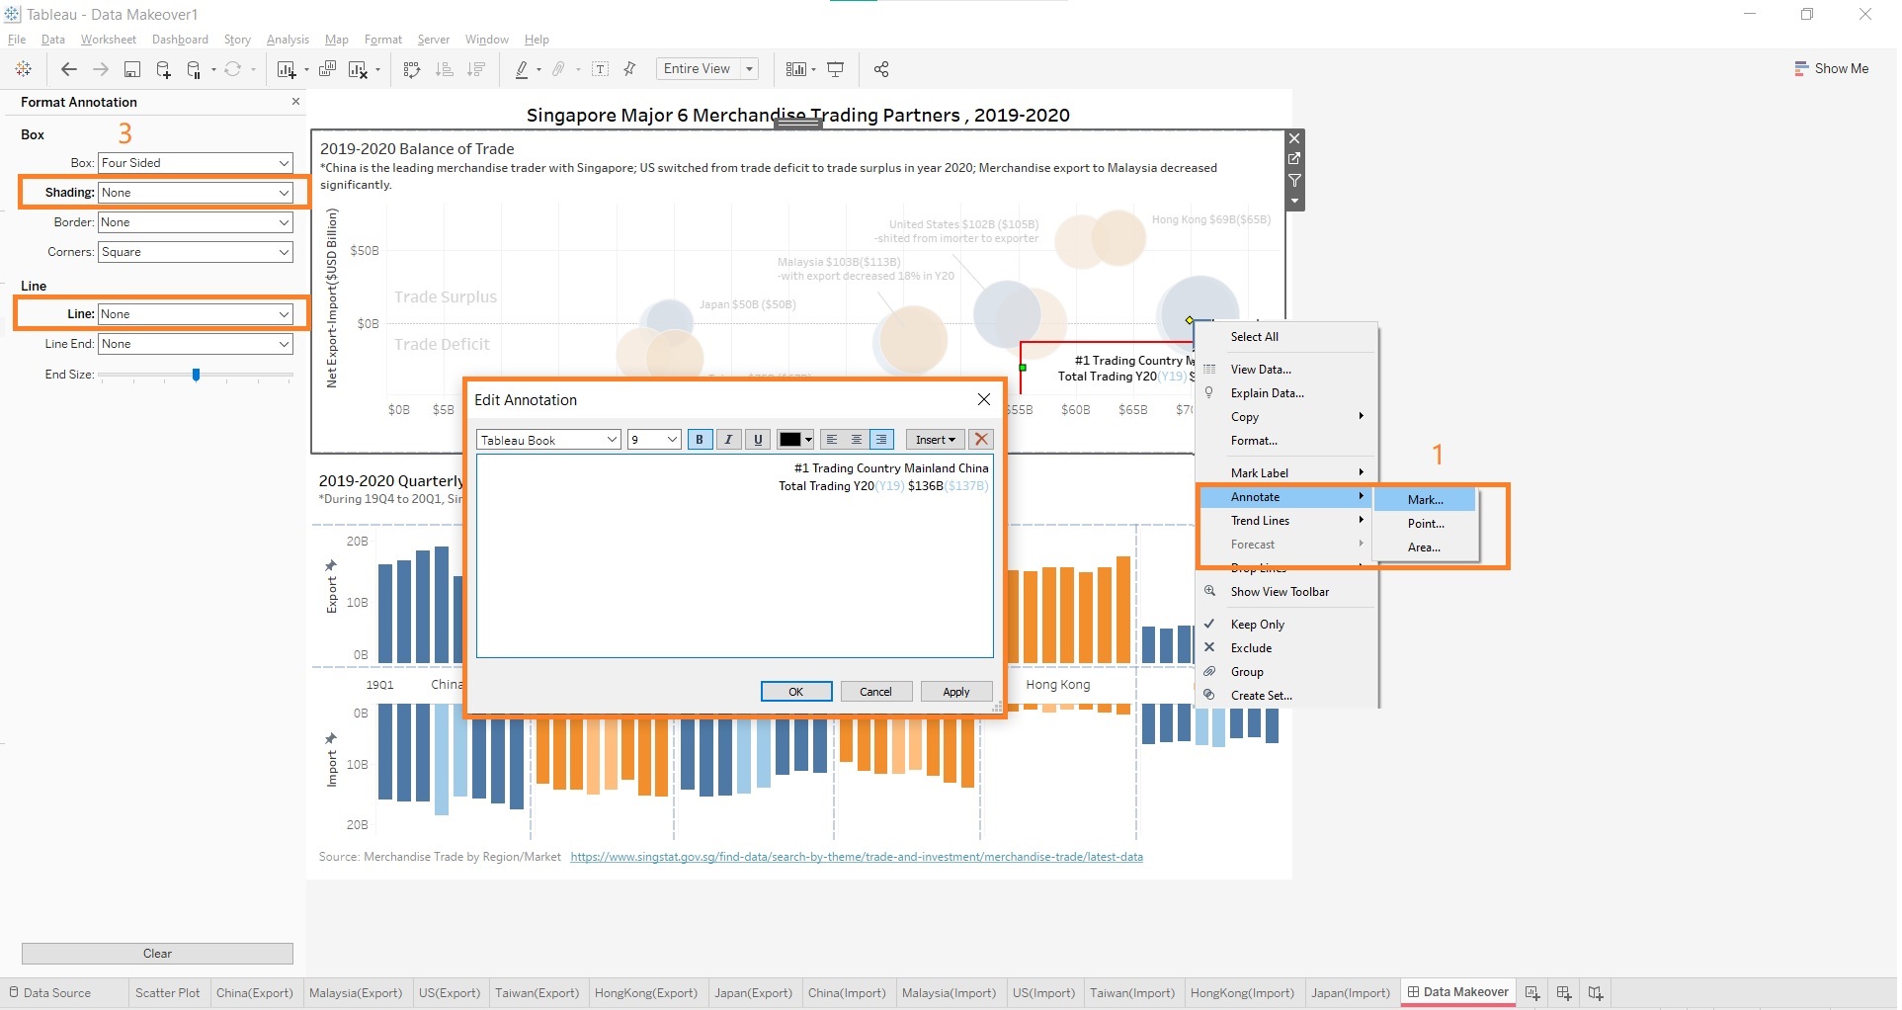The height and width of the screenshot is (1010, 1902).
Task: Set left text alignment
Action: [x=832, y=440]
